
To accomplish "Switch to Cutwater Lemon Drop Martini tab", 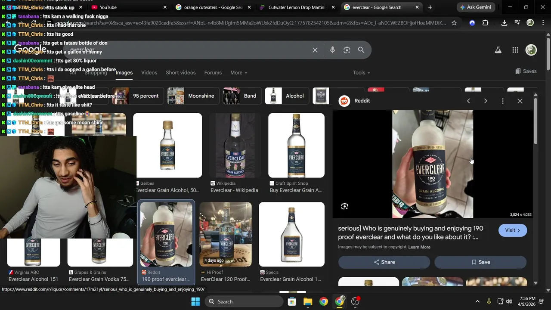I will (297, 7).
